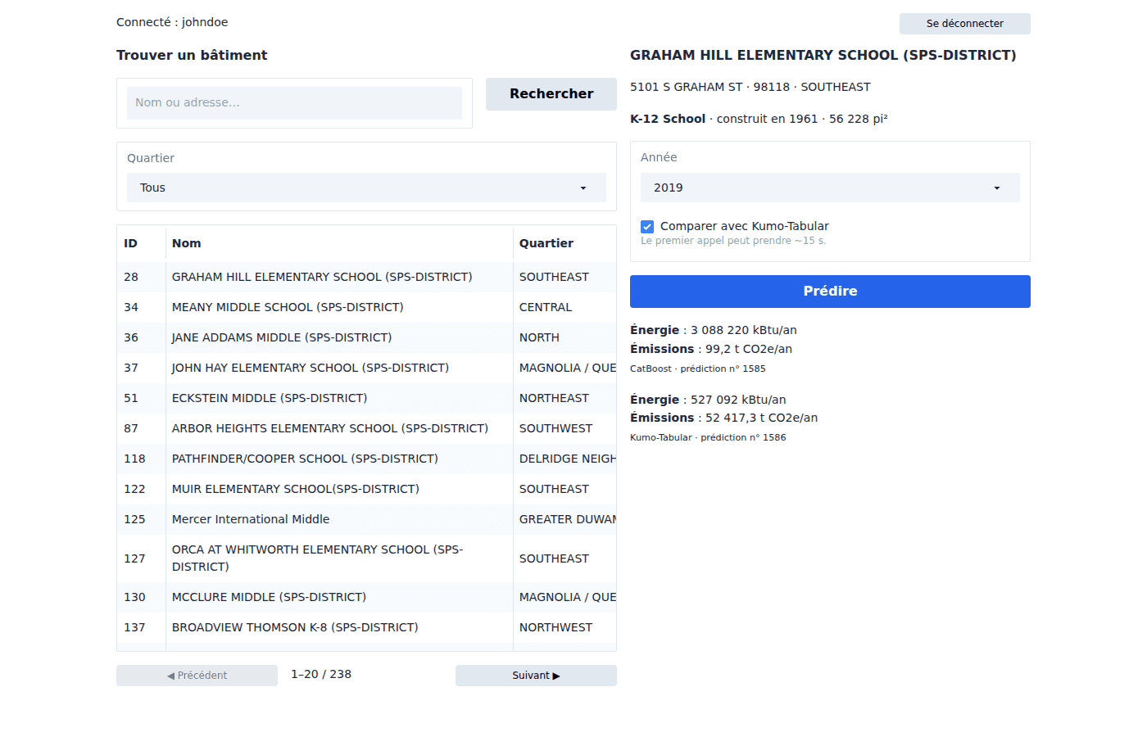Click CatBoost prédiction n° 1585 label

click(x=698, y=368)
